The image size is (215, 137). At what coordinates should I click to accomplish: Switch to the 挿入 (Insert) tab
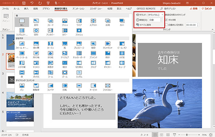point(26,9)
